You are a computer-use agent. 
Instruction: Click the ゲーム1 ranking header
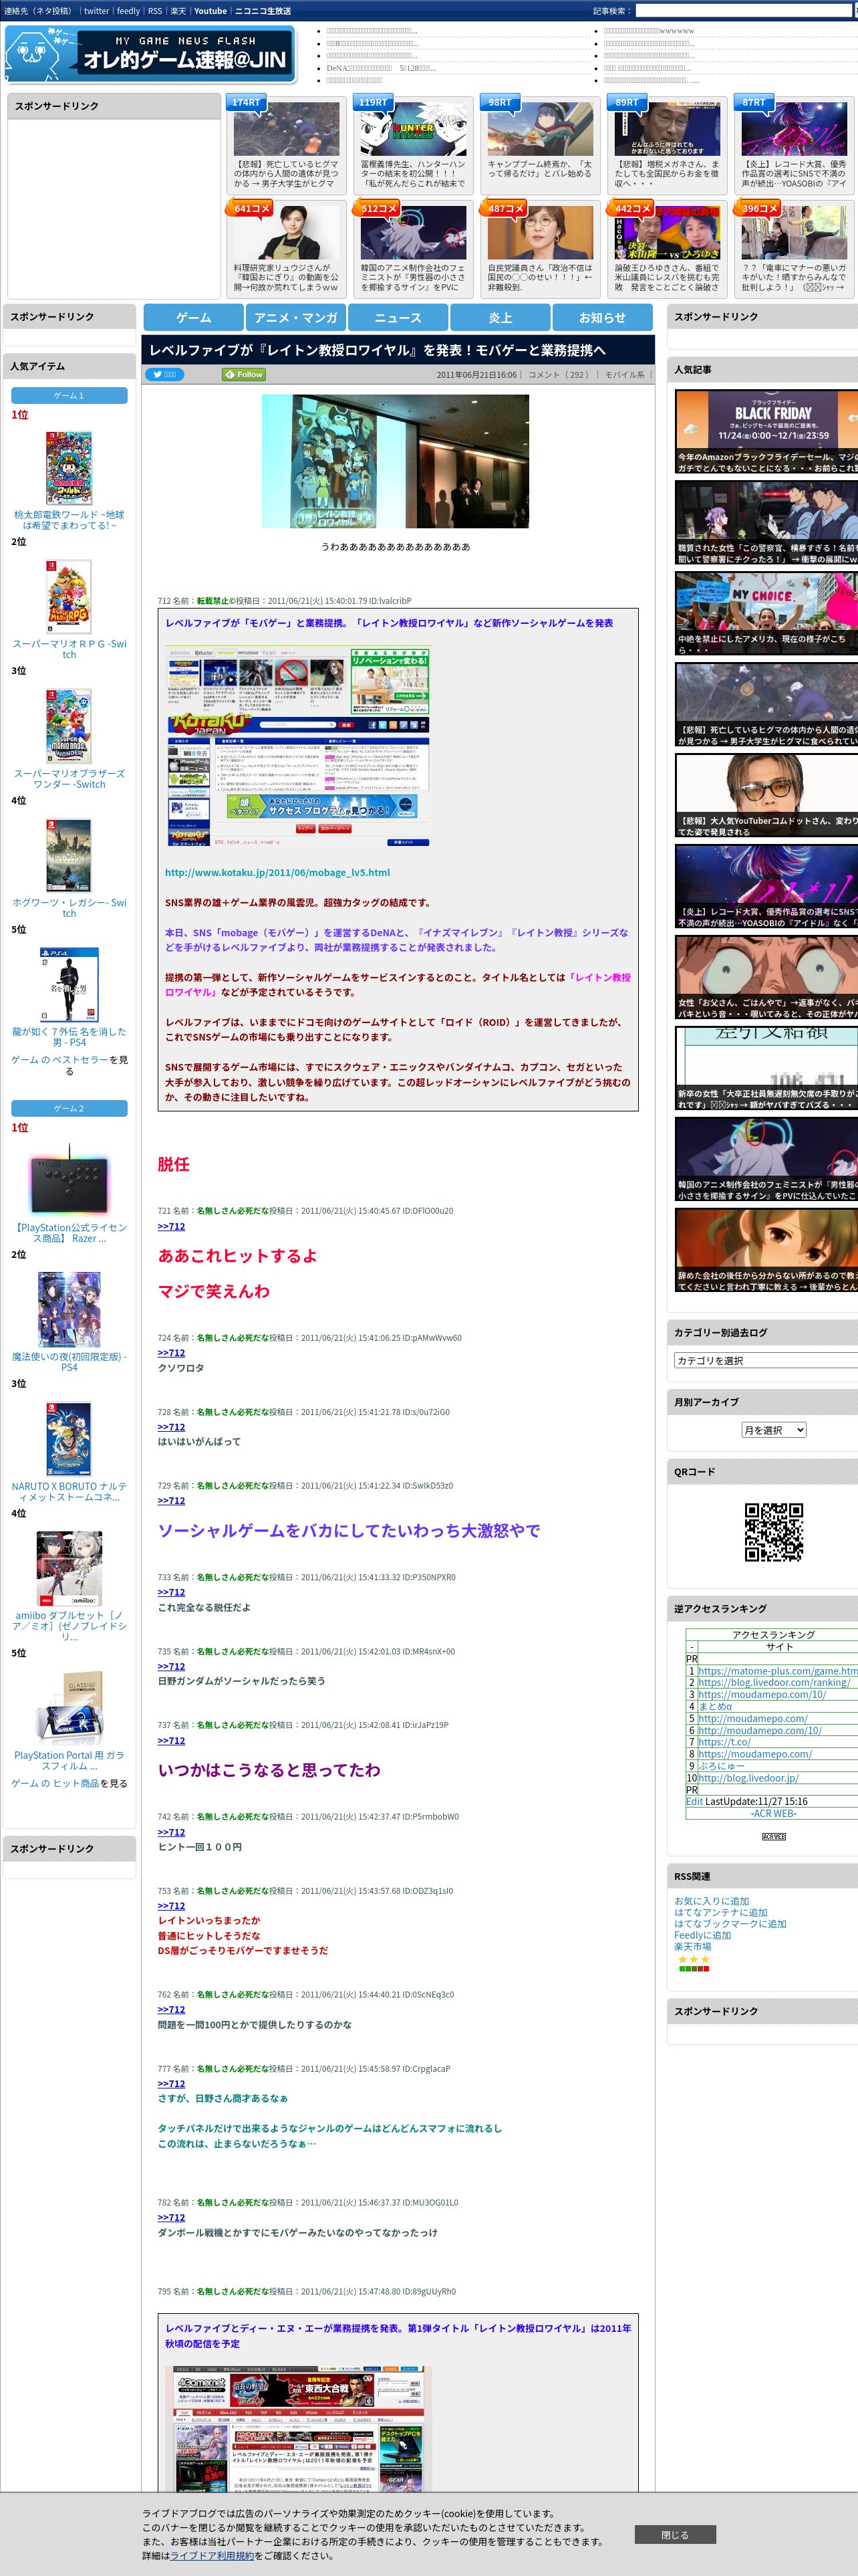(69, 396)
